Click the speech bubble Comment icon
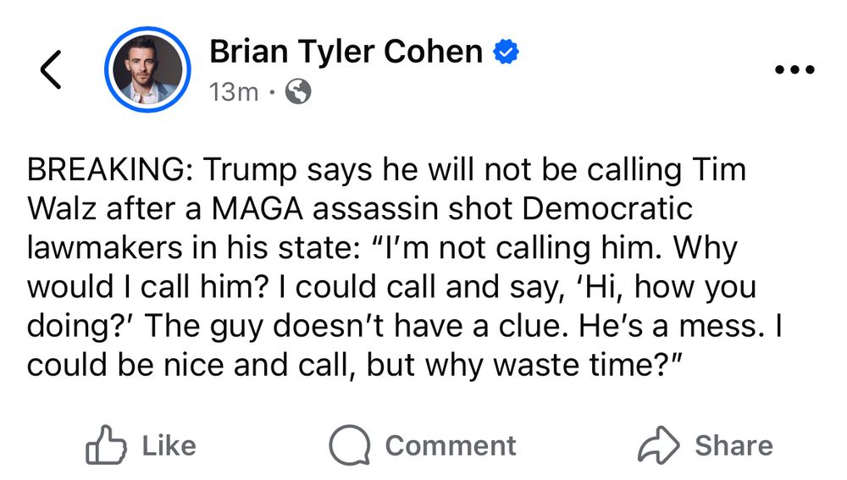This screenshot has width=847, height=480. pyautogui.click(x=350, y=445)
